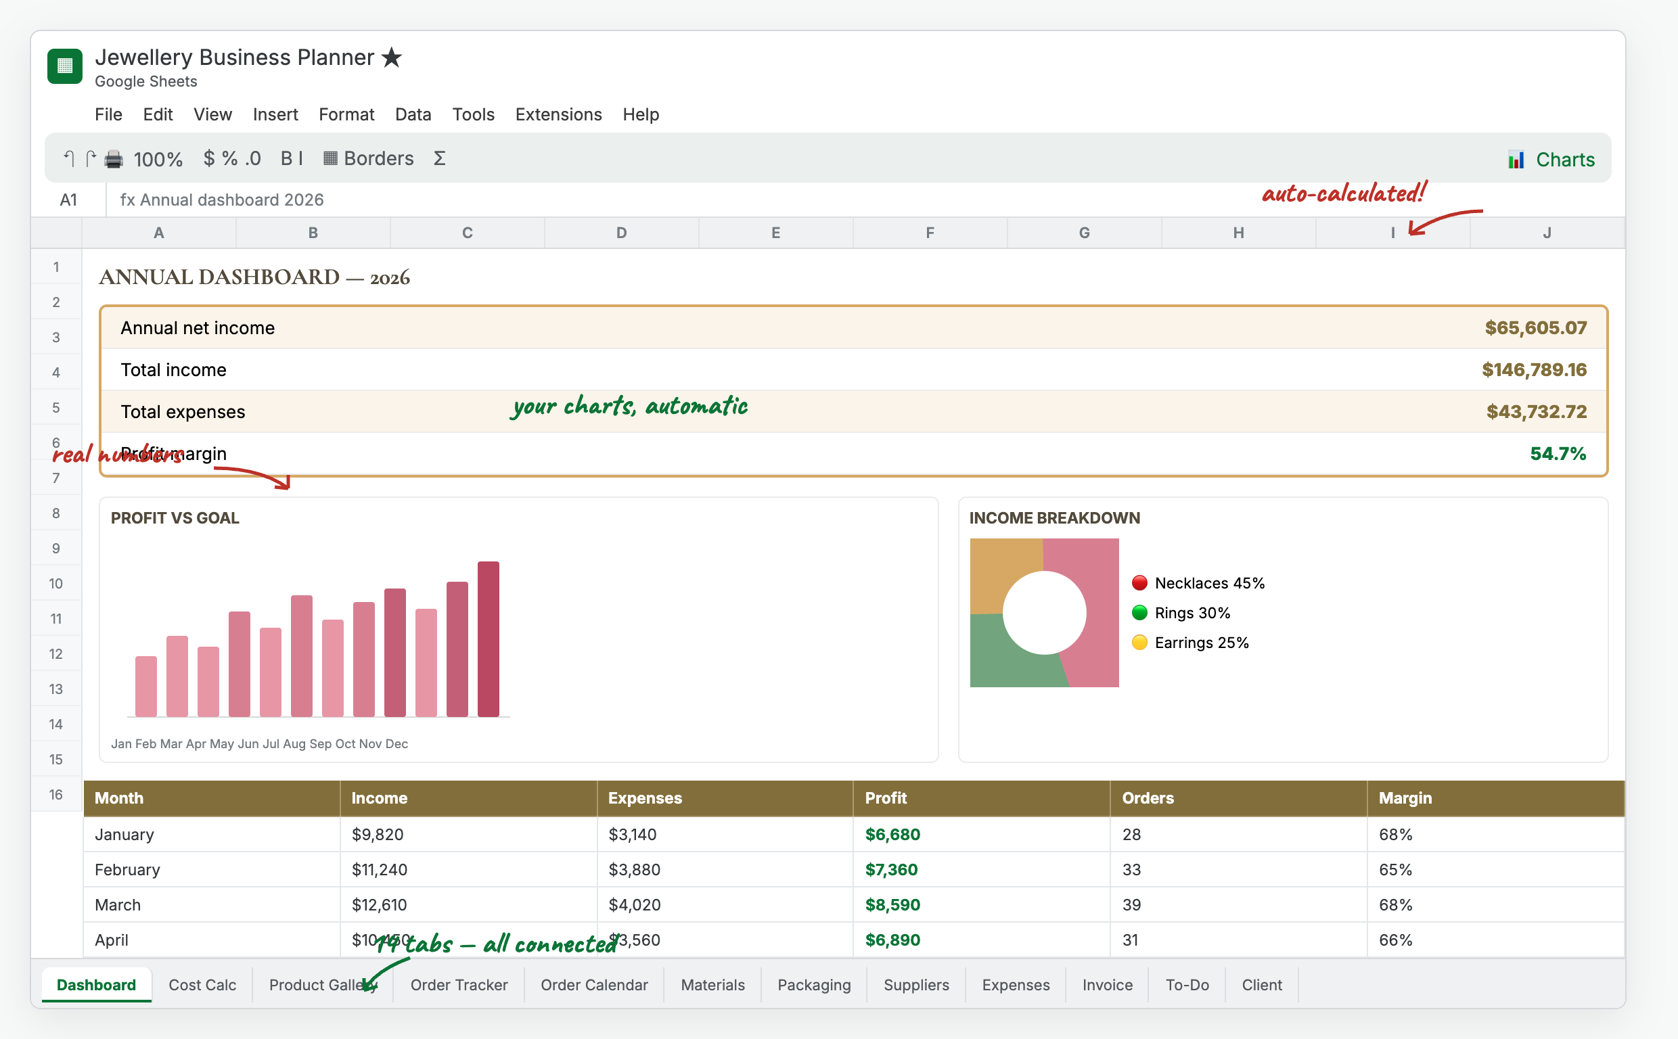The width and height of the screenshot is (1678, 1039).
Task: Select column G header
Action: pyautogui.click(x=1085, y=233)
